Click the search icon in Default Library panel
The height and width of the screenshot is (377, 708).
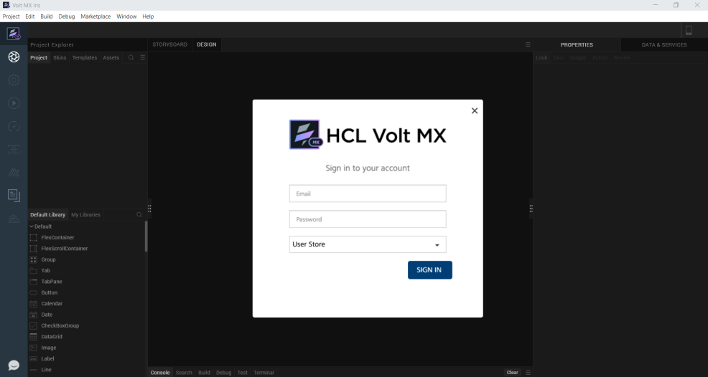[139, 214]
